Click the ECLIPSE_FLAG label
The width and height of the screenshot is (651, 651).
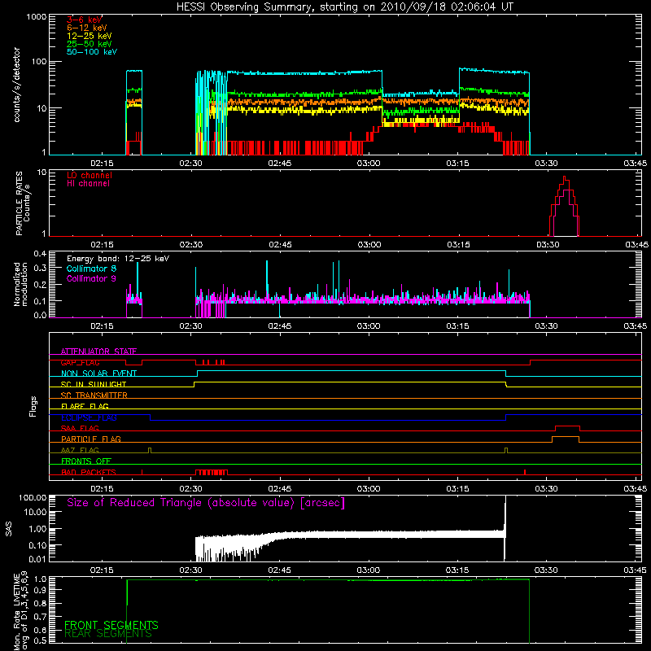(89, 417)
